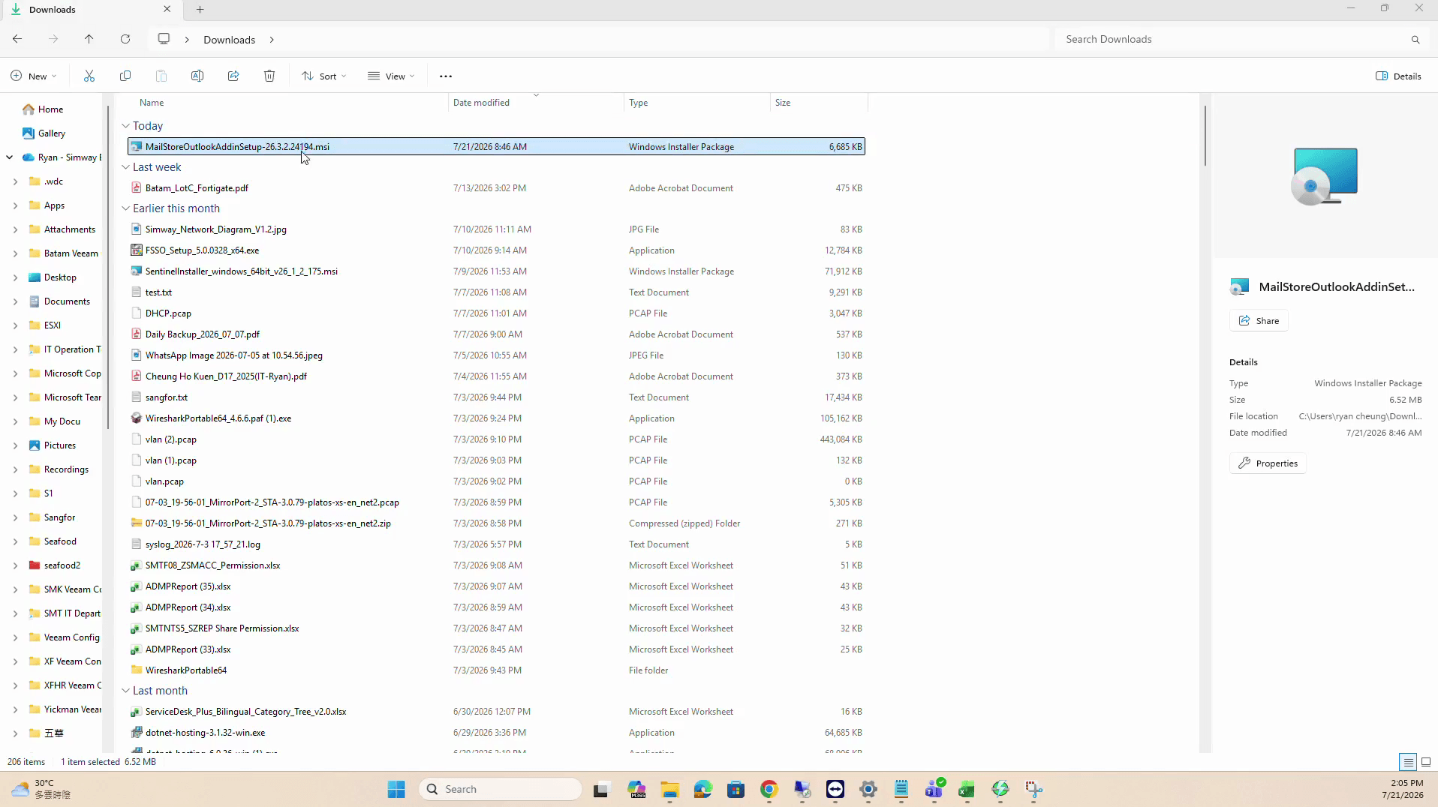The width and height of the screenshot is (1438, 807).
Task: Click the Copy icon in toolbar
Action: tap(125, 76)
